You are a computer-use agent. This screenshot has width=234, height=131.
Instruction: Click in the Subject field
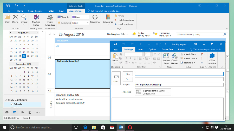[179, 85]
